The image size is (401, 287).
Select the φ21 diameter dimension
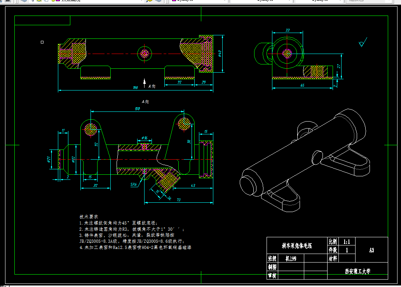[49, 160]
